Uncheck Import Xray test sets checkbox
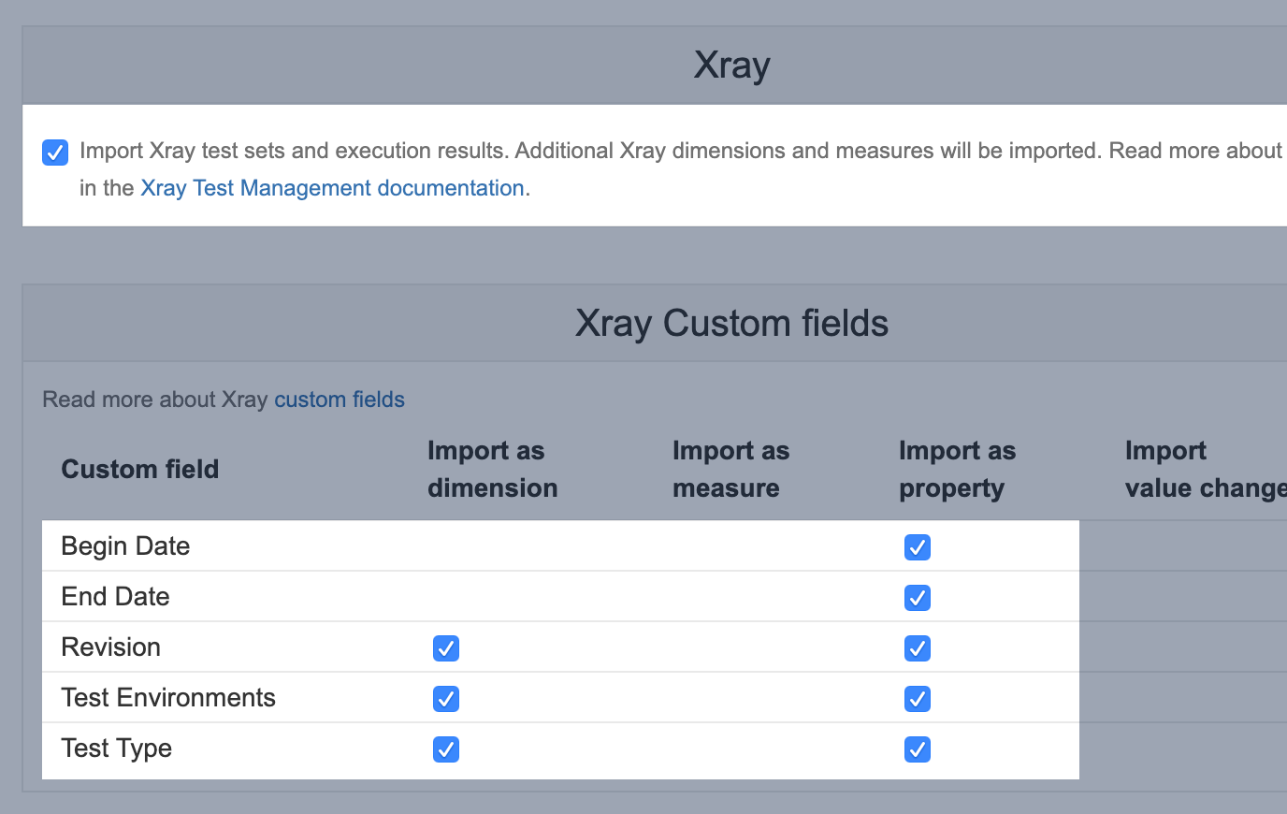Viewport: 1287px width, 814px height. click(55, 152)
